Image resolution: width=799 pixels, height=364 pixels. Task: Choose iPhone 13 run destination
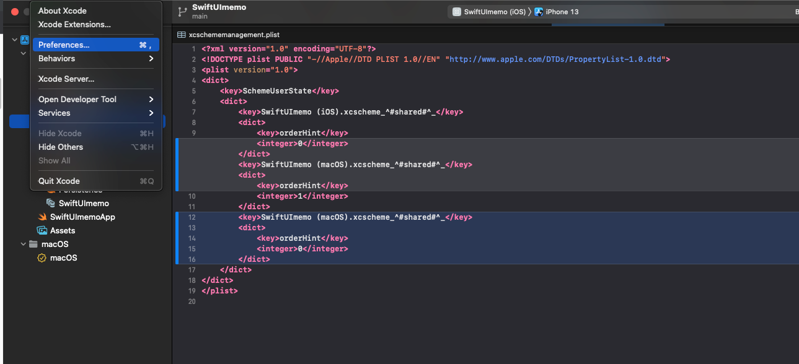pyautogui.click(x=562, y=12)
